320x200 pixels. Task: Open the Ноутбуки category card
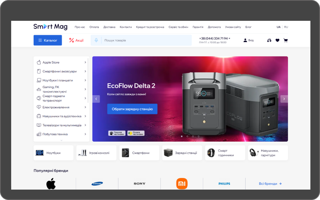pyautogui.click(x=54, y=153)
